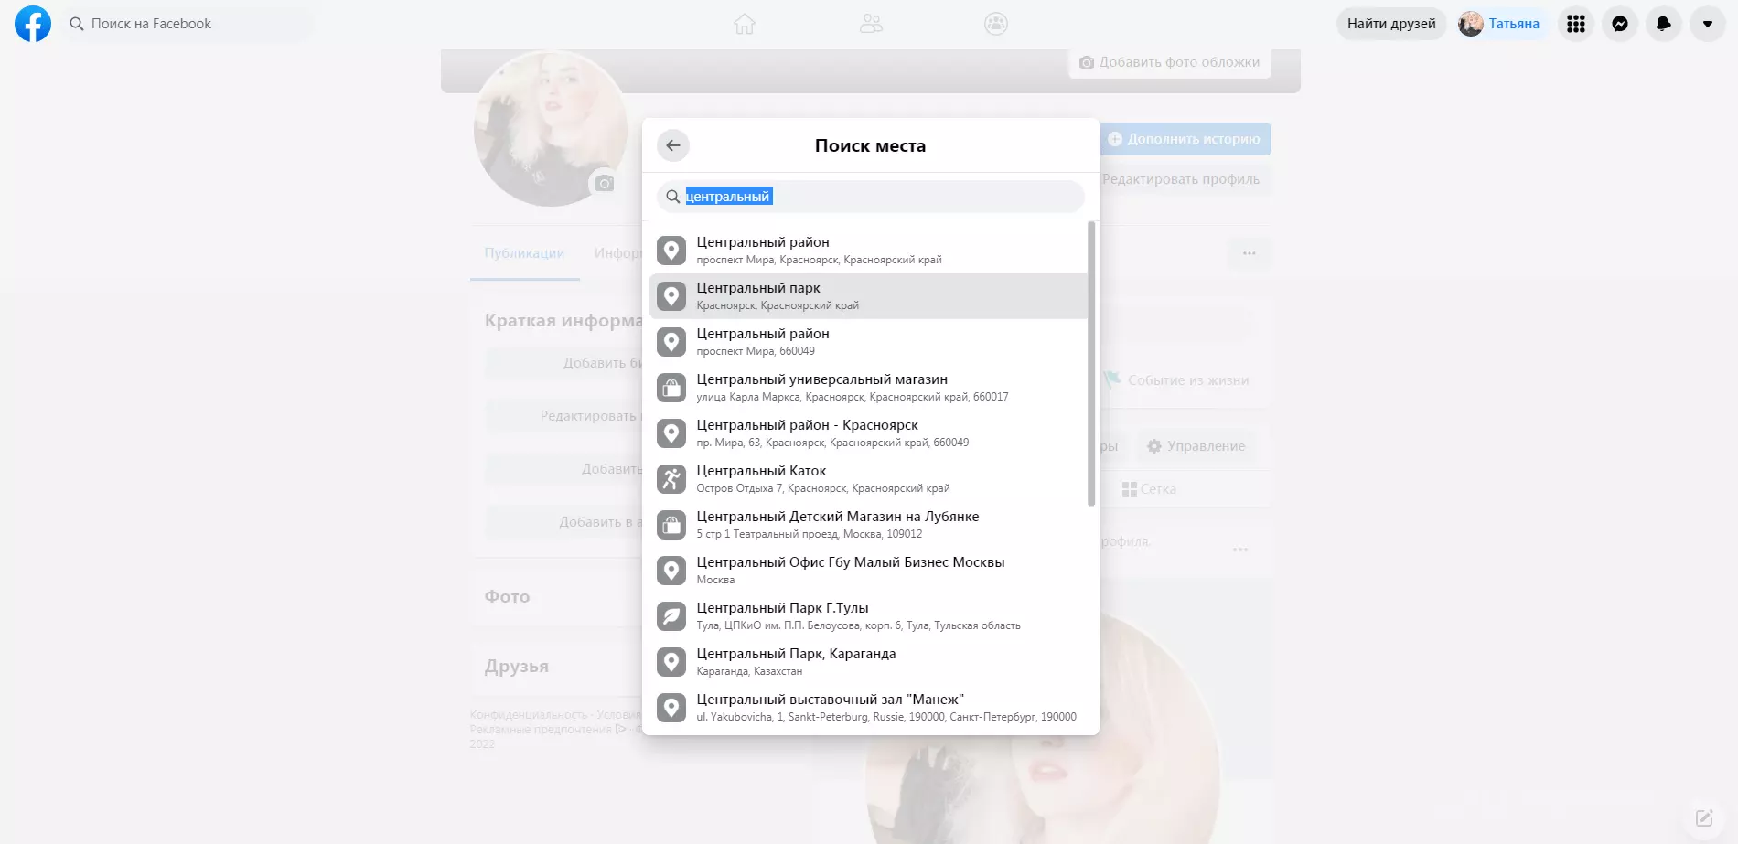Select Центральный район, проспект Мира, 660049
Viewport: 1738px width, 844px height.
tap(869, 342)
